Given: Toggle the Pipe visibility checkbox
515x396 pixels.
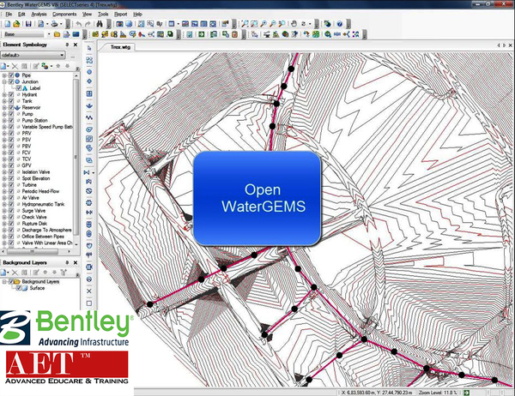Looking at the screenshot, I should point(10,75).
